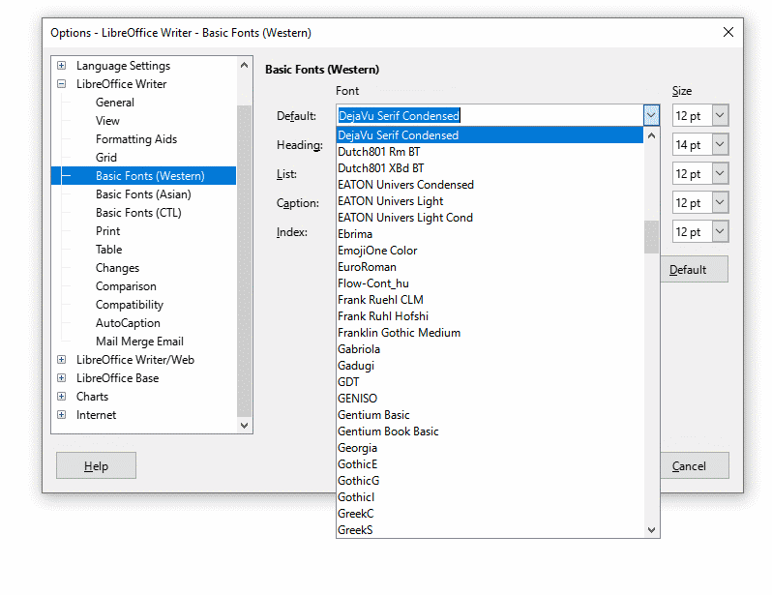The image size is (772, 595).
Task: Open the Compatibility options page
Action: point(129,305)
